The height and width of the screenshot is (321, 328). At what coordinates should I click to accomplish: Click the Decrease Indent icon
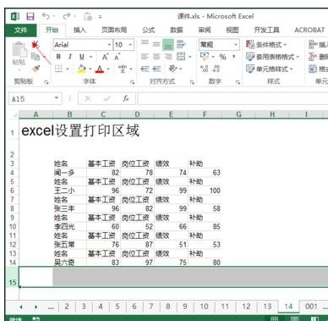point(145,69)
